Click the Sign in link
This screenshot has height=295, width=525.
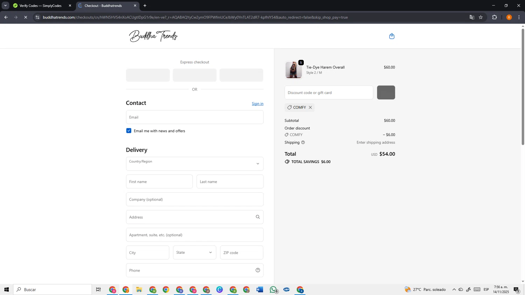258,103
